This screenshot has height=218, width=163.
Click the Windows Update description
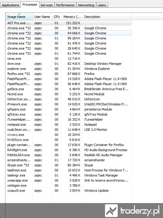96,191
